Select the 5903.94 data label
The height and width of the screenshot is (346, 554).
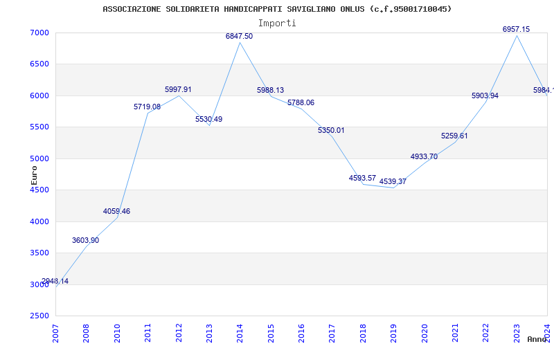point(485,95)
